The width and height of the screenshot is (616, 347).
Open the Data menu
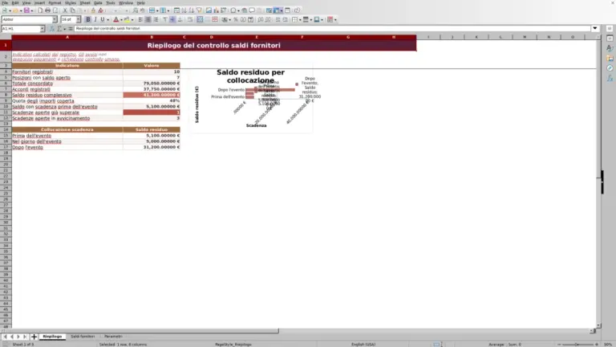point(98,2)
